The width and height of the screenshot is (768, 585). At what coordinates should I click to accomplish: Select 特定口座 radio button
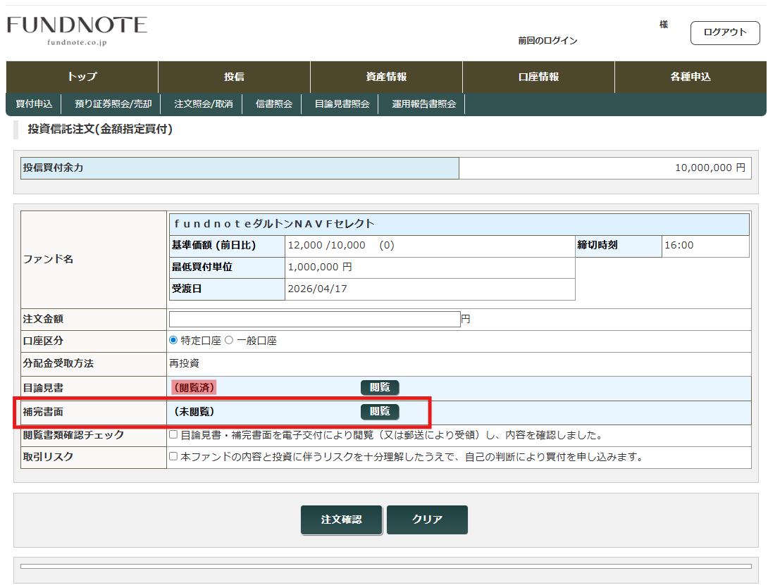coord(174,341)
